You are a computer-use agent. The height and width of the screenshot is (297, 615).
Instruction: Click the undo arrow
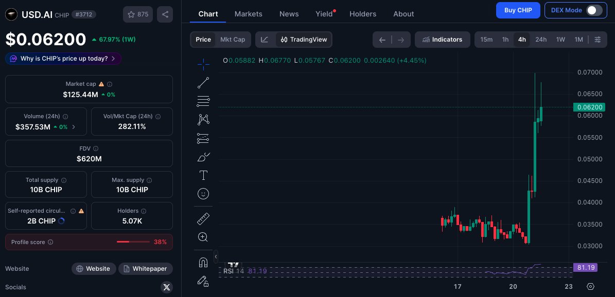click(x=382, y=40)
